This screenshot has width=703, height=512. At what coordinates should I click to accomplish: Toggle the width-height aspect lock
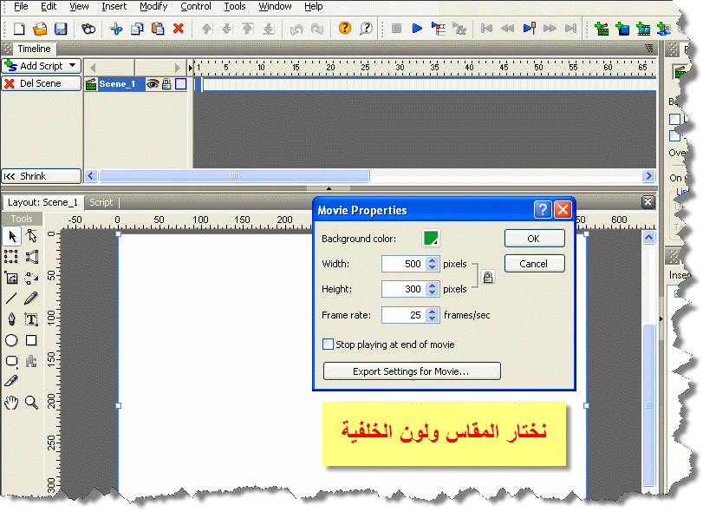[487, 278]
